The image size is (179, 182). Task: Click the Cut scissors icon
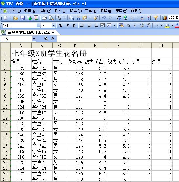pos(78,18)
